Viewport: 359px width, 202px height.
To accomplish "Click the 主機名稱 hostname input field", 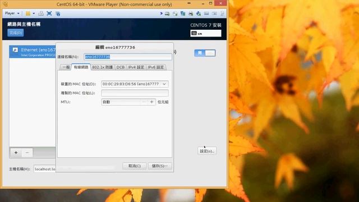I will 45,169.
